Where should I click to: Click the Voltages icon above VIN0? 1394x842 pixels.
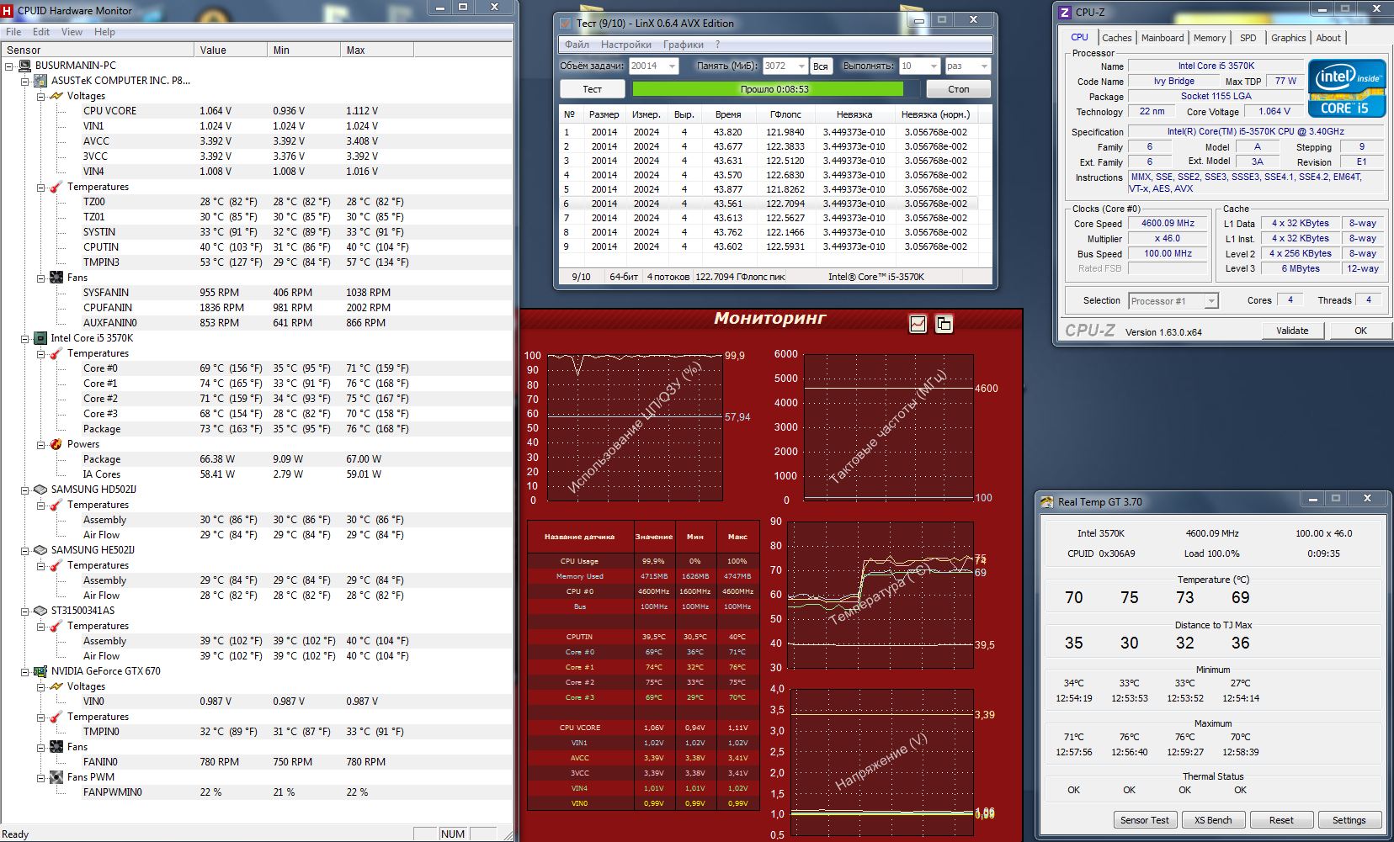click(56, 686)
